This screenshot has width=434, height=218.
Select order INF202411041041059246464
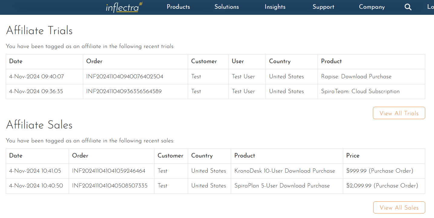[x=109, y=171]
